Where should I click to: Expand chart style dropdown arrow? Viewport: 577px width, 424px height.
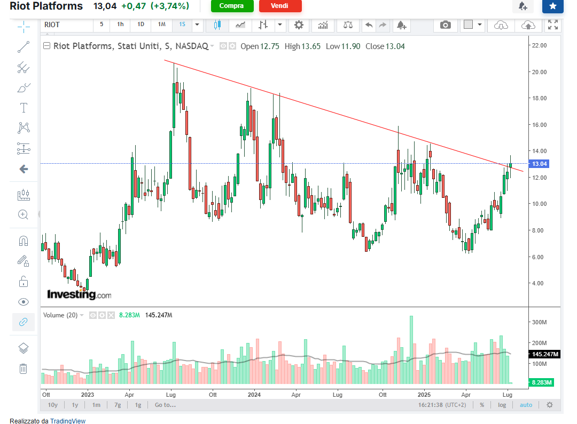[x=279, y=25]
